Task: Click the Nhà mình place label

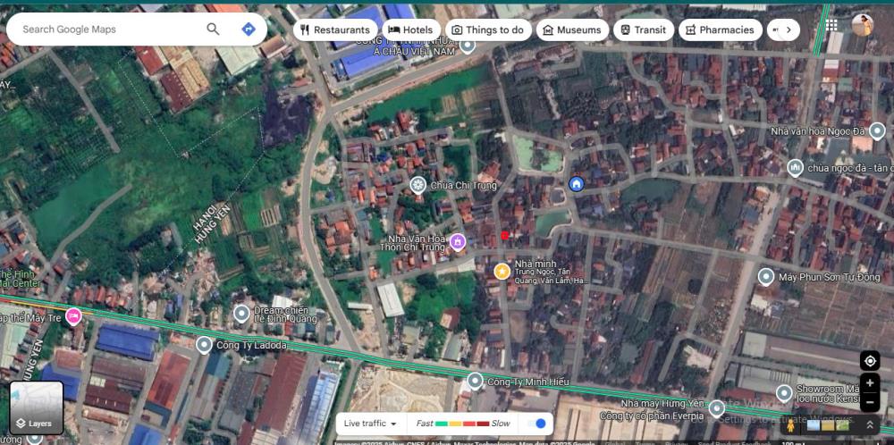Action: [536, 264]
